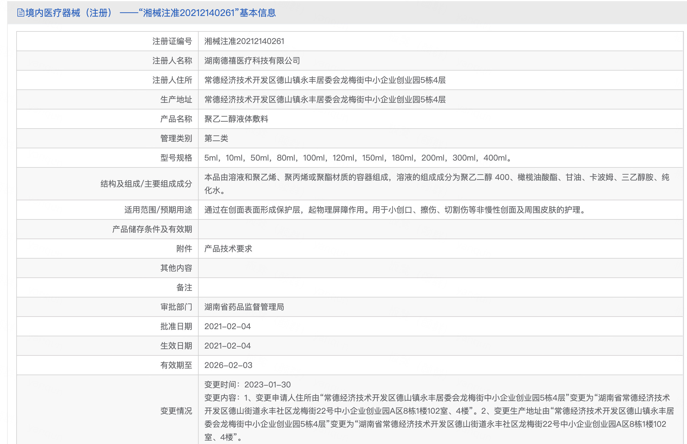Click the 变更情况 label

coord(176,411)
